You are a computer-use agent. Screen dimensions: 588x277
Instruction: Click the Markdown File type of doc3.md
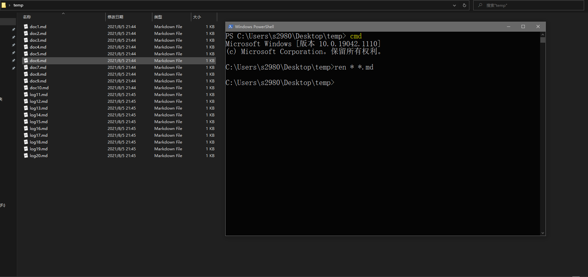[x=168, y=40]
